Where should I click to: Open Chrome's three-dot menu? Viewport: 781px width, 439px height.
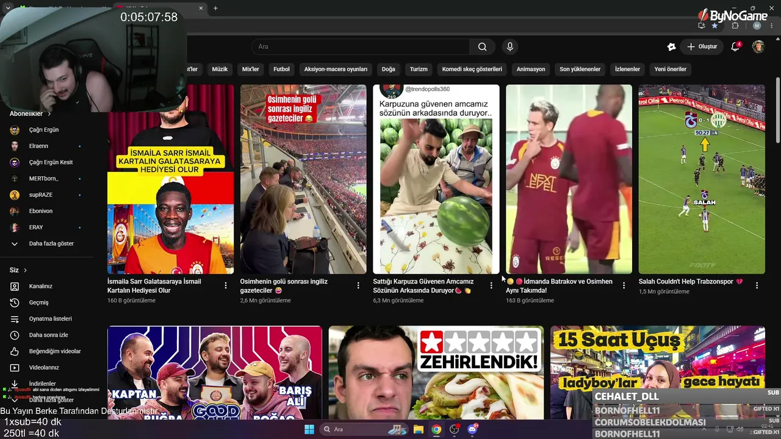click(x=771, y=26)
